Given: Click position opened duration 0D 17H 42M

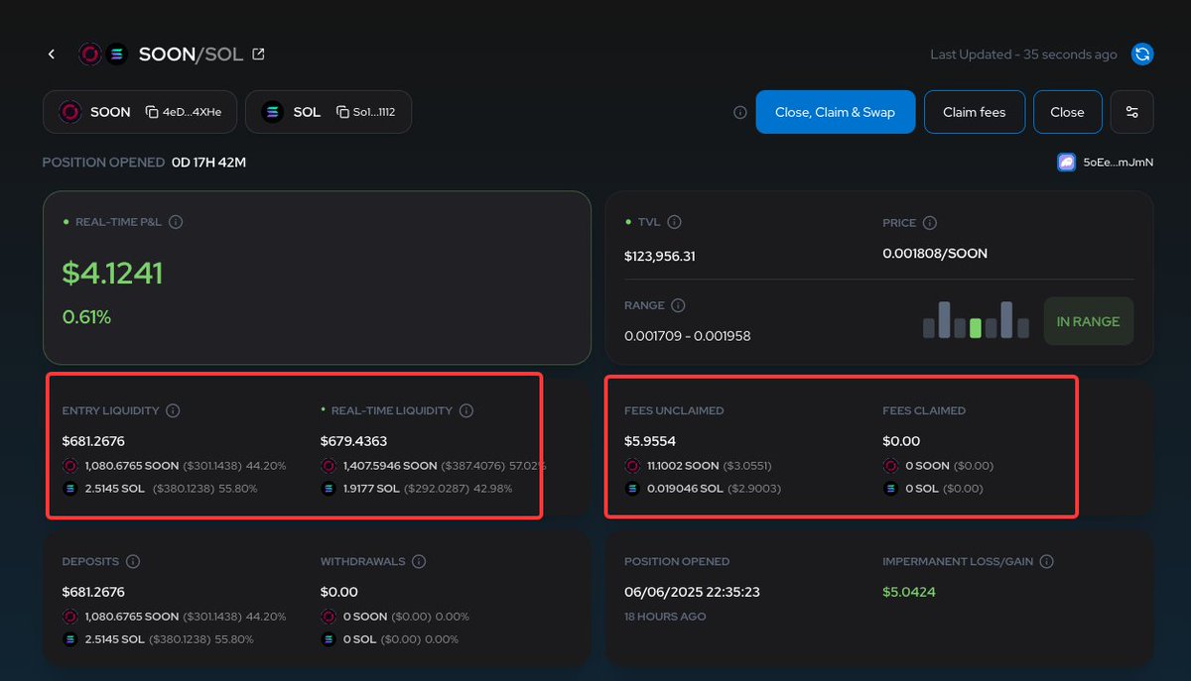Looking at the screenshot, I should [208, 162].
